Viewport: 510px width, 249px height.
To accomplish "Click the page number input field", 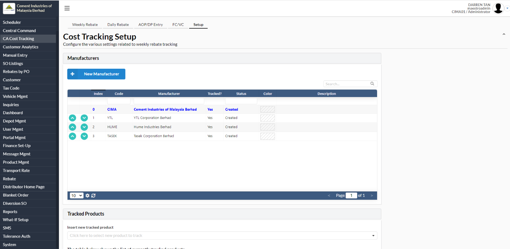I will pos(351,196).
